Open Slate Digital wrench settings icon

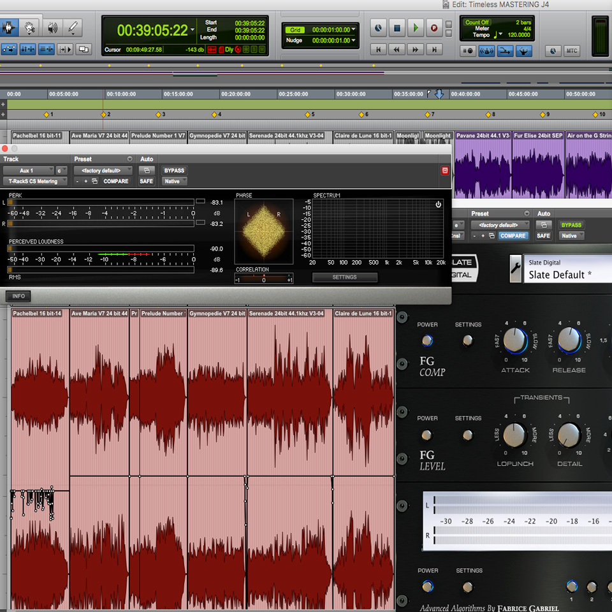coord(516,268)
